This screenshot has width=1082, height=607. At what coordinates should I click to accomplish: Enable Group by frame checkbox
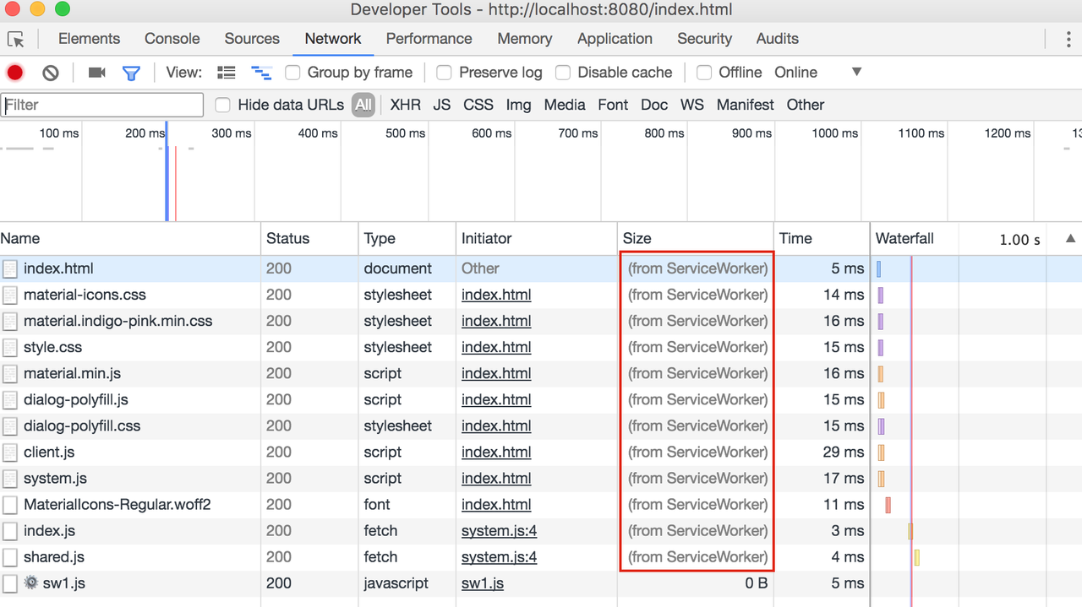point(292,73)
